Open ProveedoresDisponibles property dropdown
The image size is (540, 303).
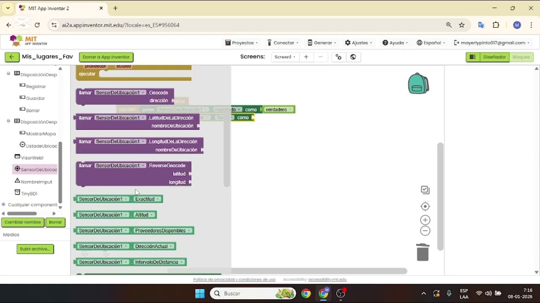(x=189, y=231)
